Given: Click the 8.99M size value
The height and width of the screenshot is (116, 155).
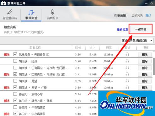Looking at the screenshot, I should pyautogui.click(x=93, y=81).
